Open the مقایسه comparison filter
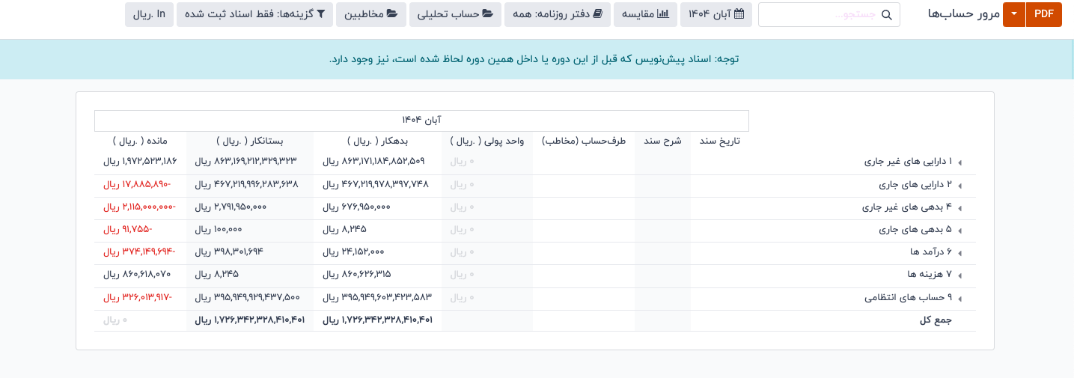 point(645,14)
